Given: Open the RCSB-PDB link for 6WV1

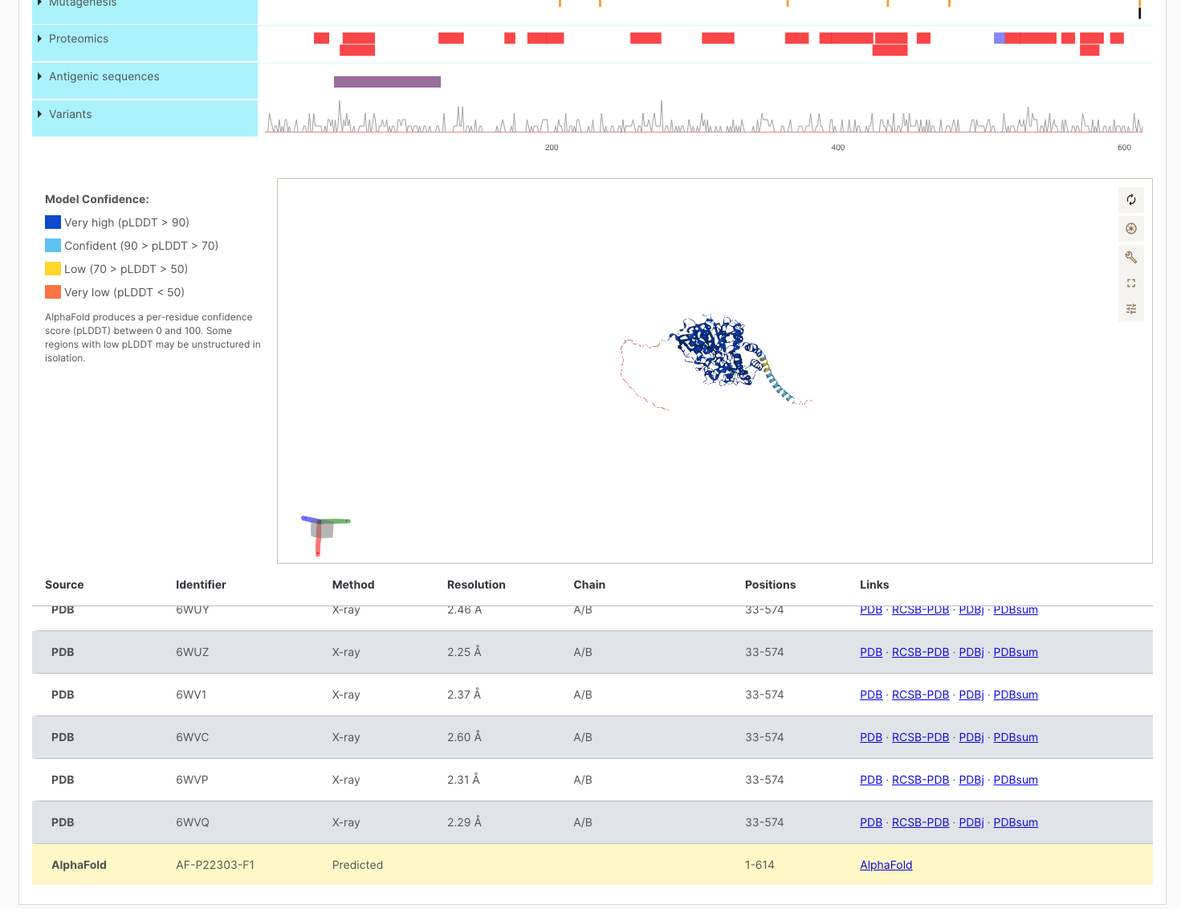Looking at the screenshot, I should tap(920, 695).
